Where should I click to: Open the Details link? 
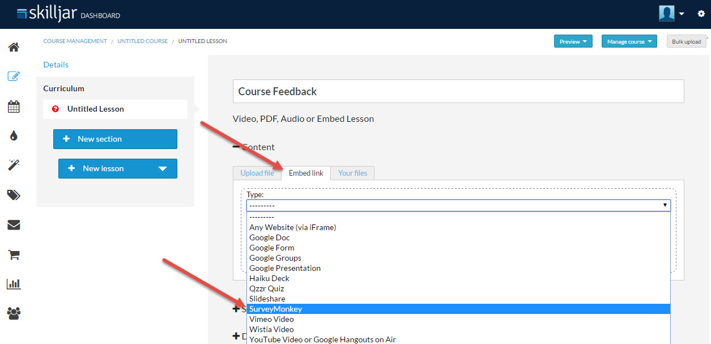tap(56, 65)
